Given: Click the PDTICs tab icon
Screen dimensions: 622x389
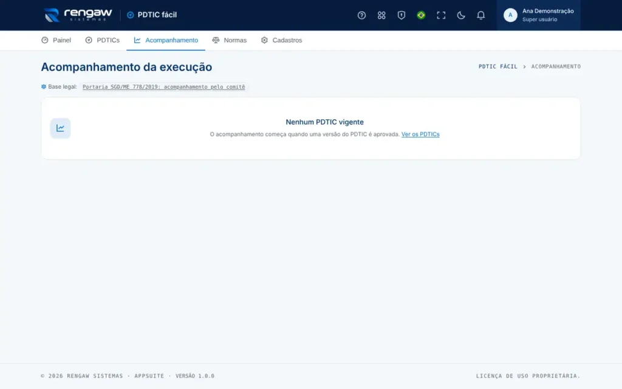Looking at the screenshot, I should tap(89, 40).
